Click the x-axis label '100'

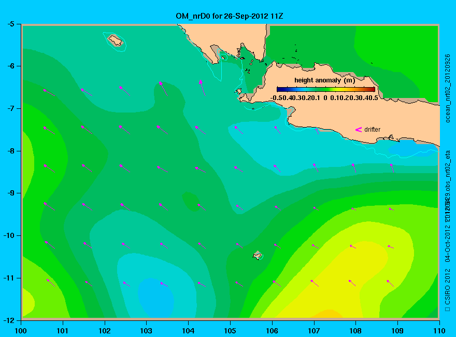click(x=20, y=331)
